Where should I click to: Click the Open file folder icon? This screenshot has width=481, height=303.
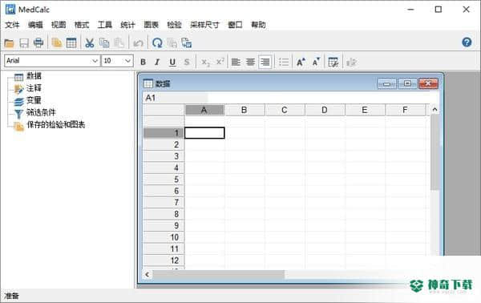coord(9,43)
